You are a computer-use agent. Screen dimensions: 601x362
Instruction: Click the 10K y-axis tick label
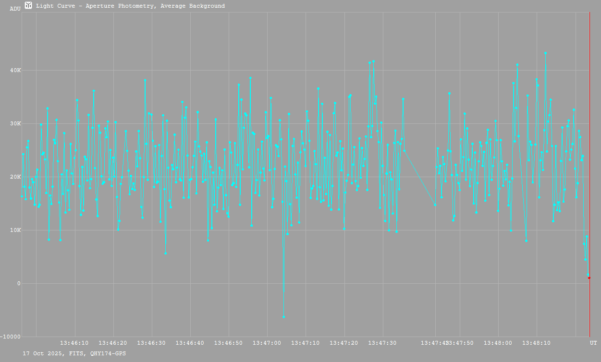click(15, 230)
